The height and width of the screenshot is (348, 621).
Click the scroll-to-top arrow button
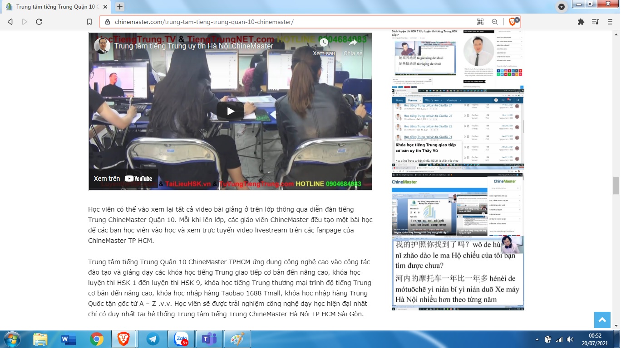tap(602, 320)
